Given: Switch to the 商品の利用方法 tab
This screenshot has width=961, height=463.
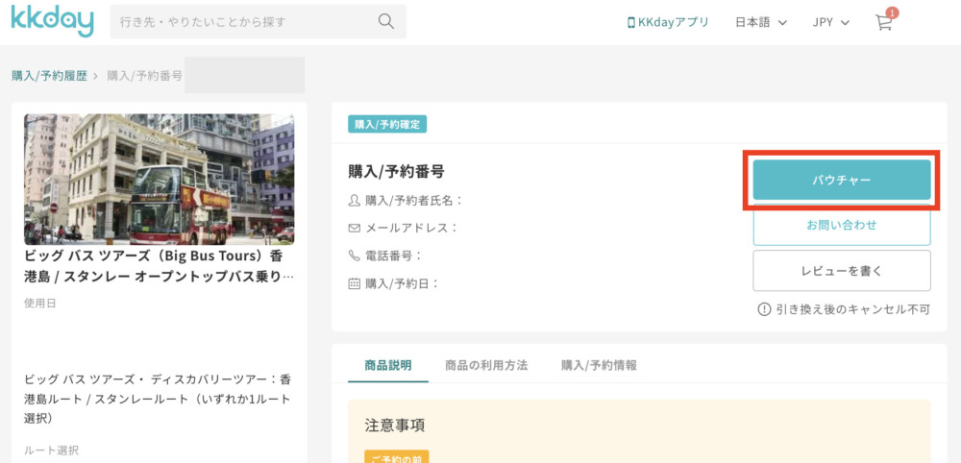Looking at the screenshot, I should point(486,366).
